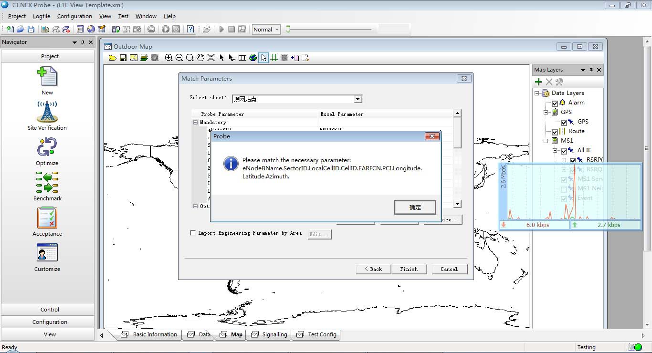
Task: Click the floppy-disk save icon in main toolbar
Action: pos(31,30)
